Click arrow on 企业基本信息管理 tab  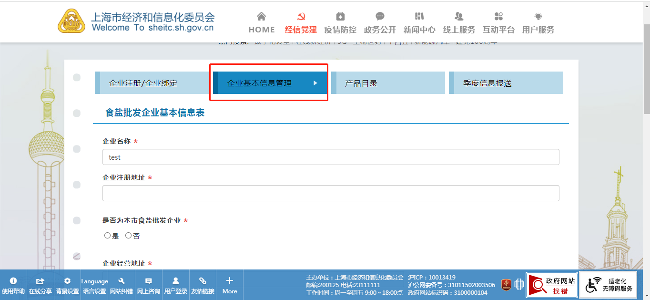(315, 83)
